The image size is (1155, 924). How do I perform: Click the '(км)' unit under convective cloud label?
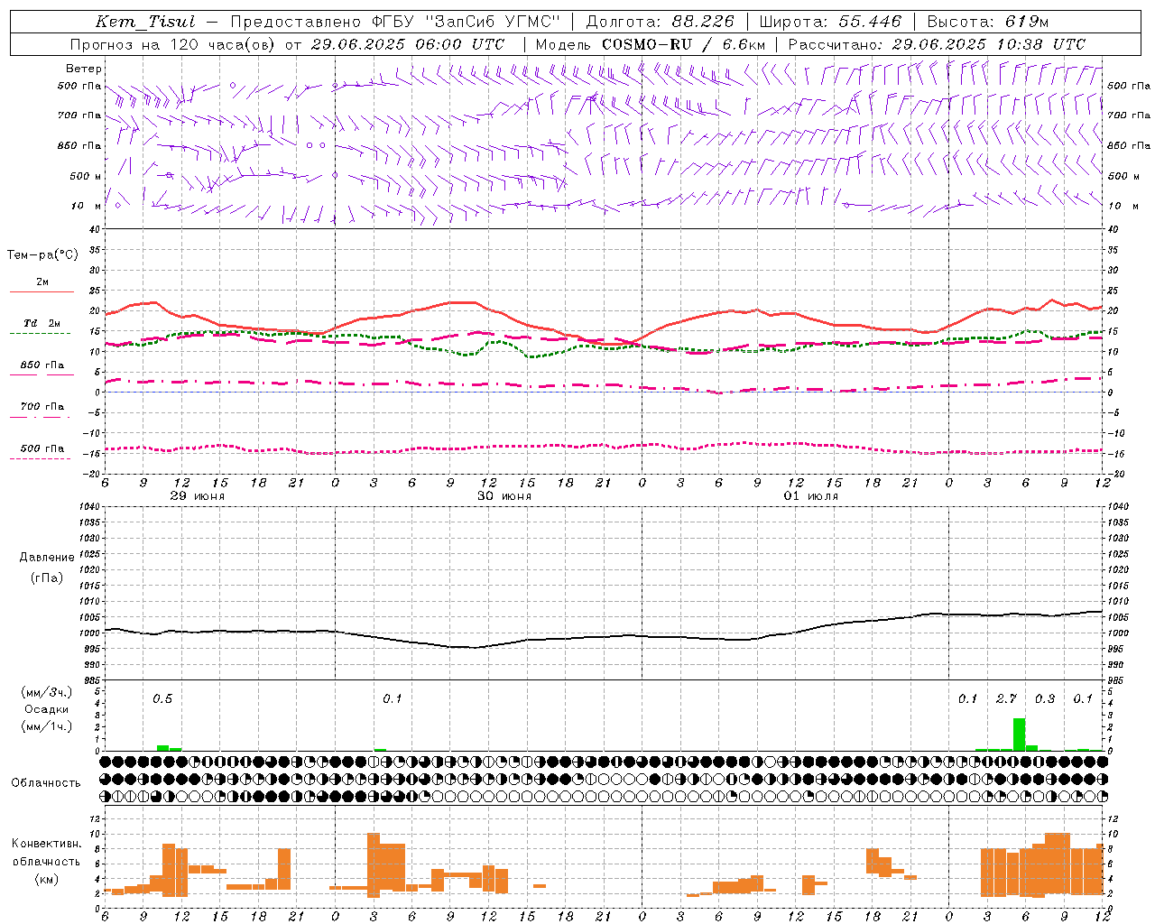pos(47,879)
